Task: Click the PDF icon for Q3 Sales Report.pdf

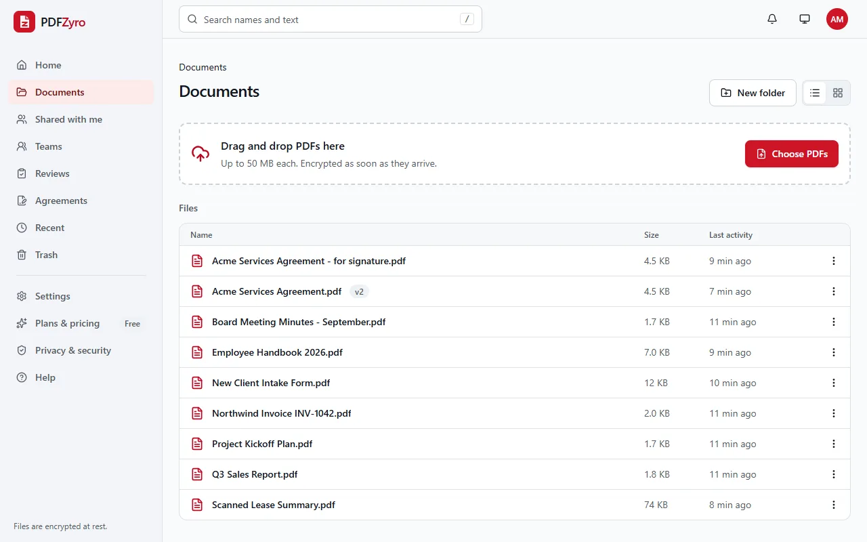Action: (197, 474)
